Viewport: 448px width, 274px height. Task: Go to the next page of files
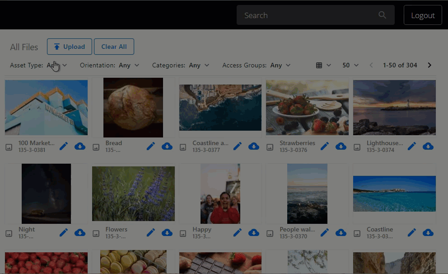pyautogui.click(x=429, y=65)
